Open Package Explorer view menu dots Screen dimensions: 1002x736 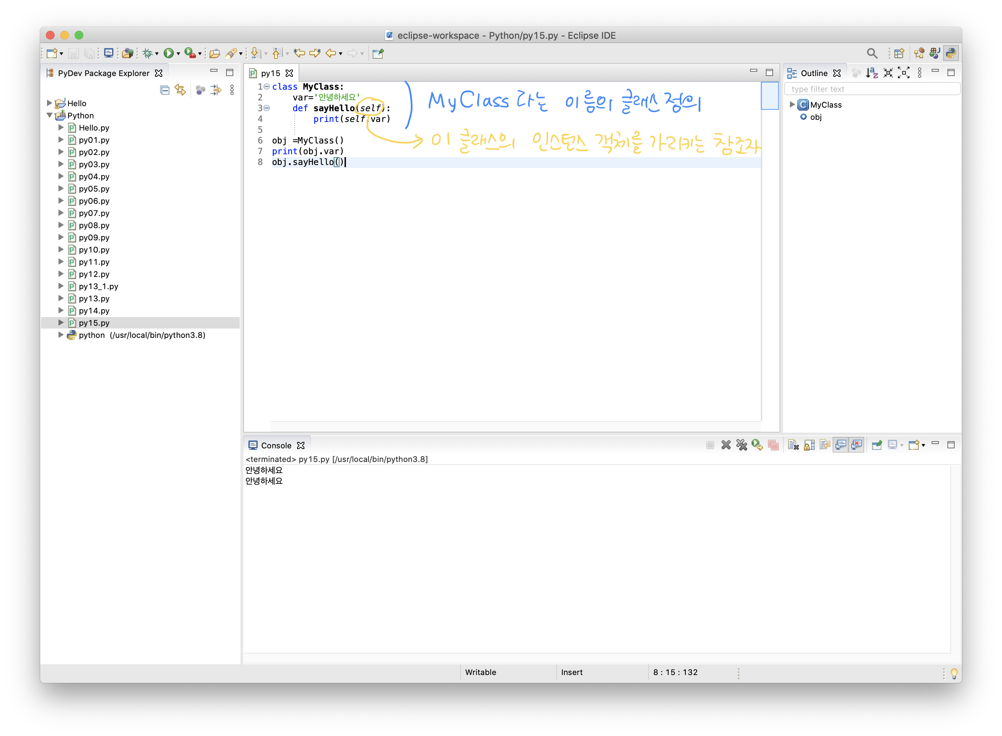click(x=232, y=90)
